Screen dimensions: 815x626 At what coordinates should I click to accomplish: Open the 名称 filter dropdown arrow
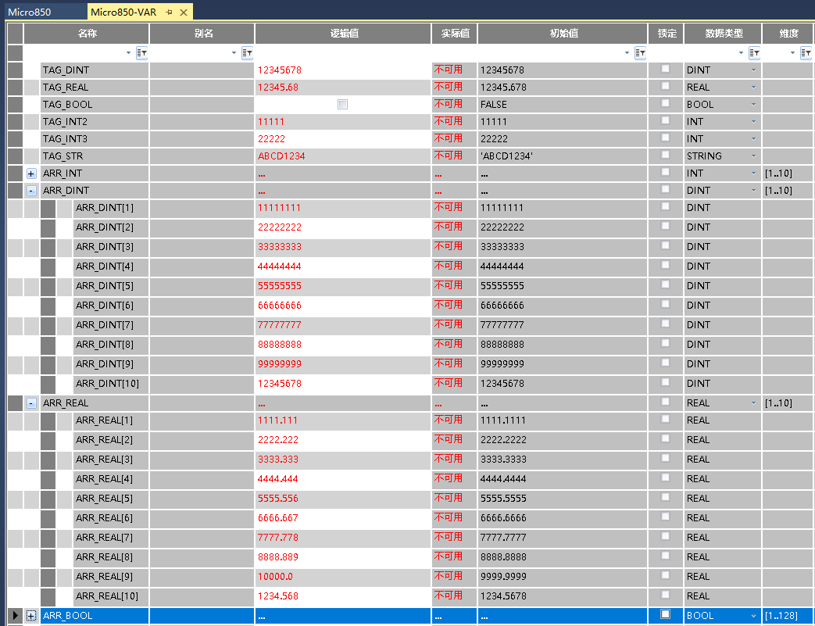click(128, 53)
